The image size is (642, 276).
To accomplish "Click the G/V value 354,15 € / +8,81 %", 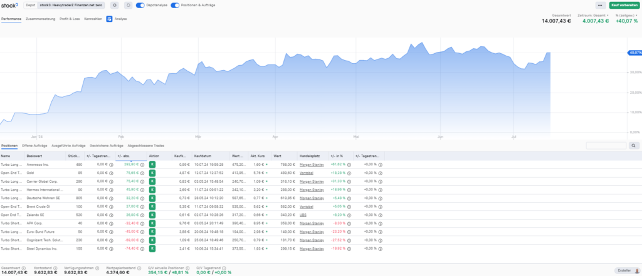I will tap(168, 272).
